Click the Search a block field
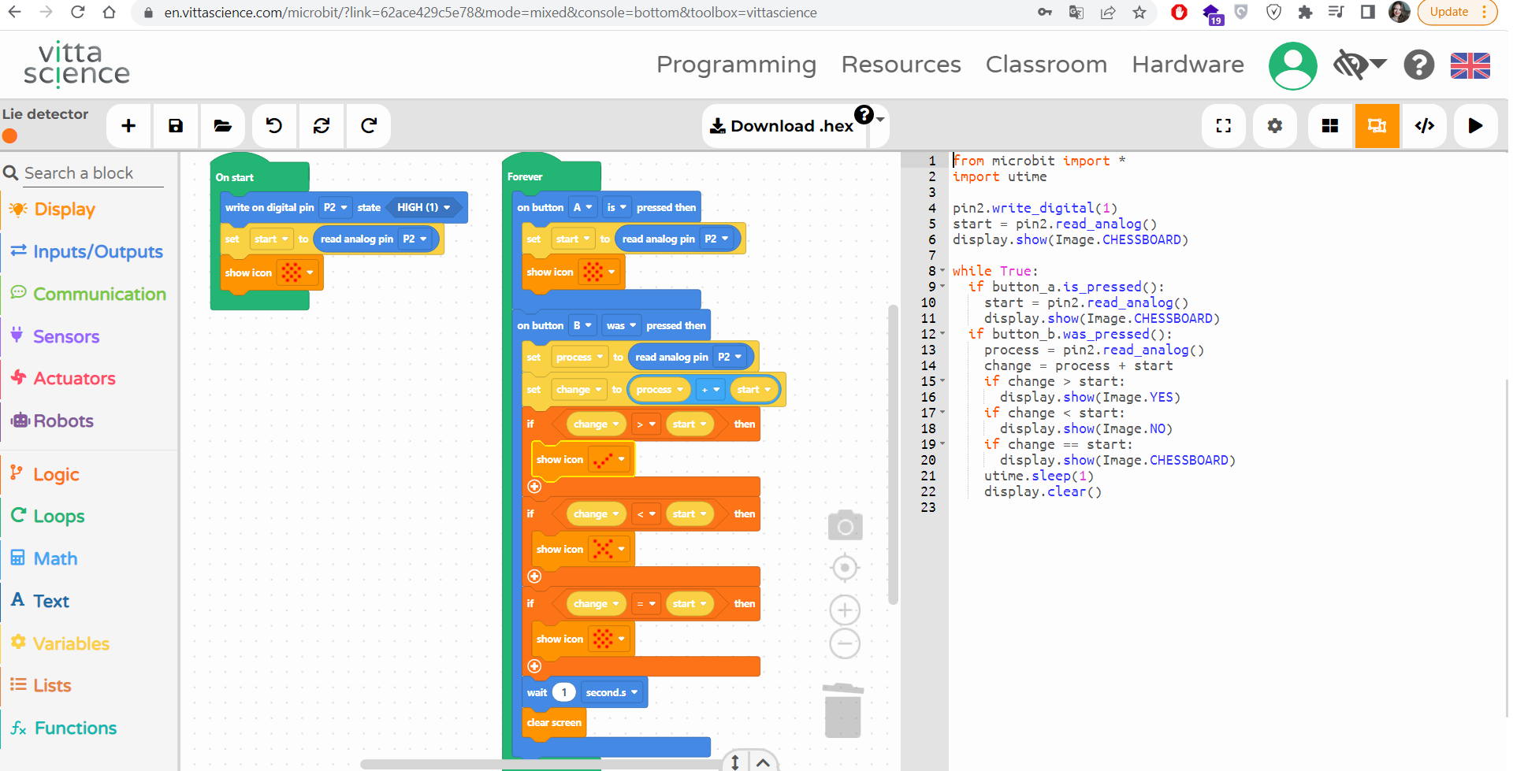The image size is (1513, 771). (x=92, y=173)
